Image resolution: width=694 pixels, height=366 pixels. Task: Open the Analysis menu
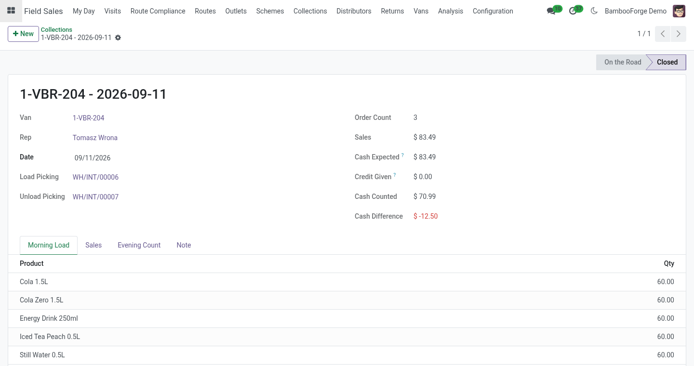coord(451,11)
